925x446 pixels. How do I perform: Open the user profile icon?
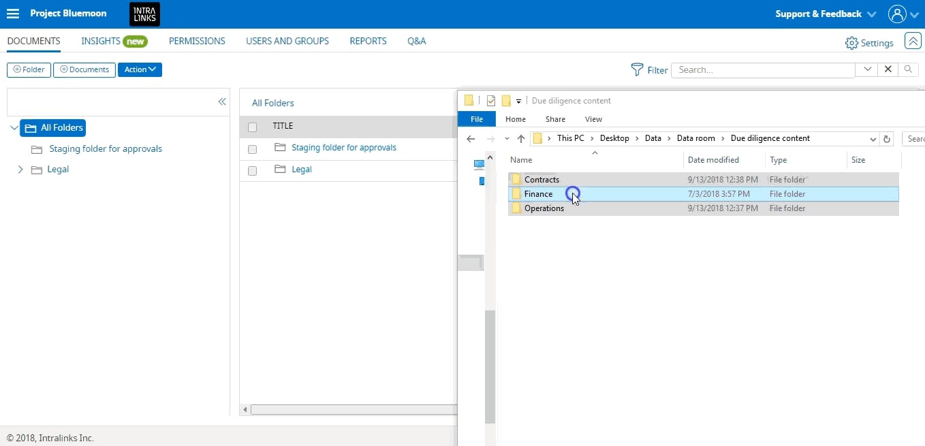point(897,14)
